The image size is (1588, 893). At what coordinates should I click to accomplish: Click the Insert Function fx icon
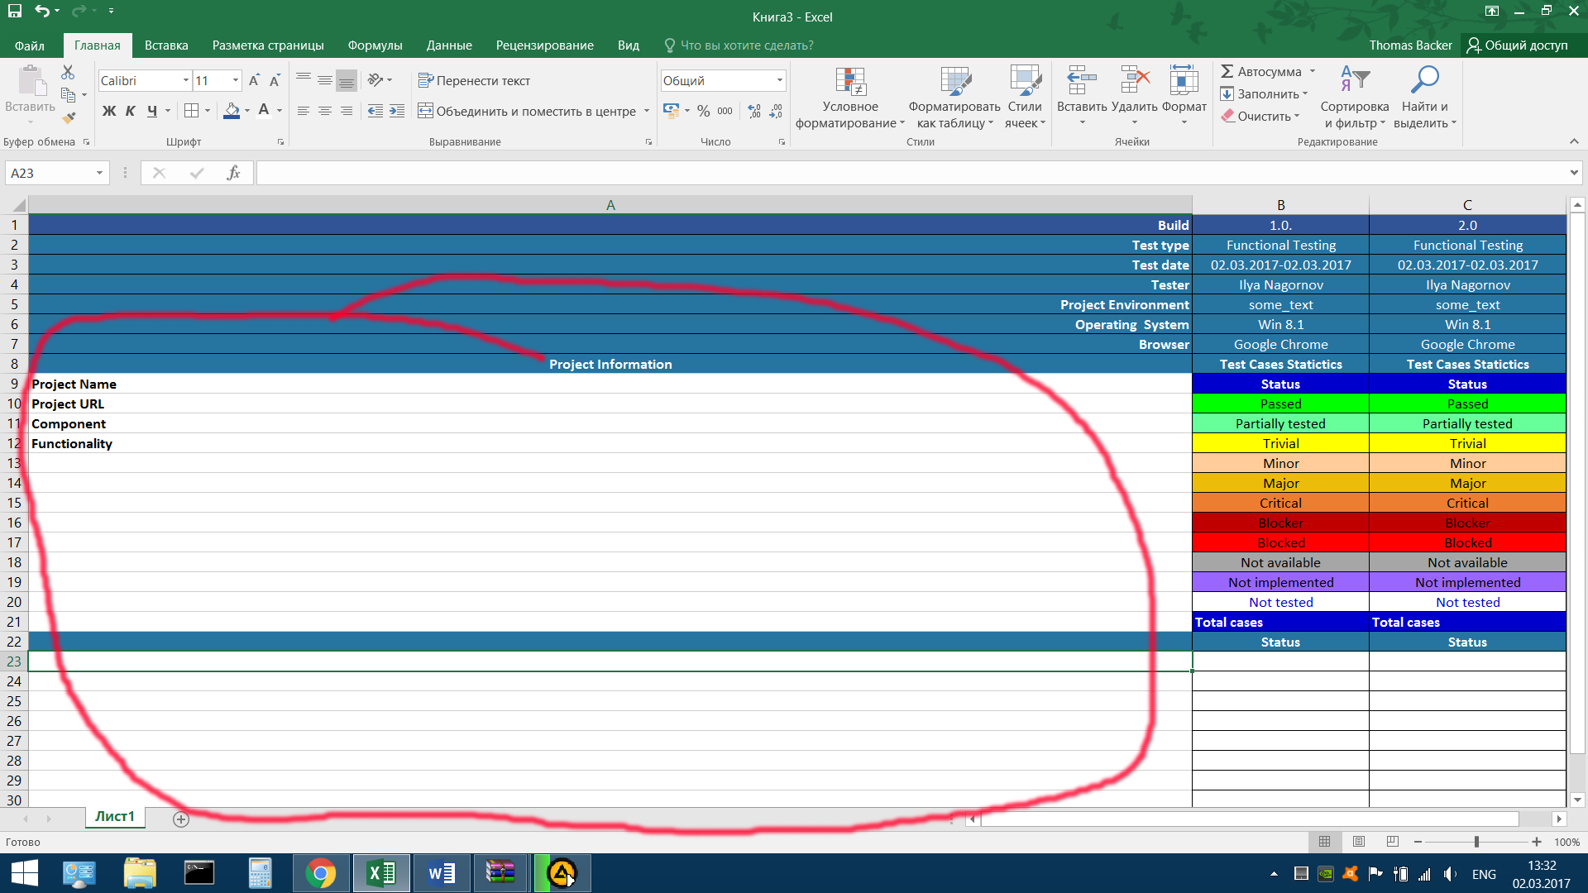click(233, 173)
